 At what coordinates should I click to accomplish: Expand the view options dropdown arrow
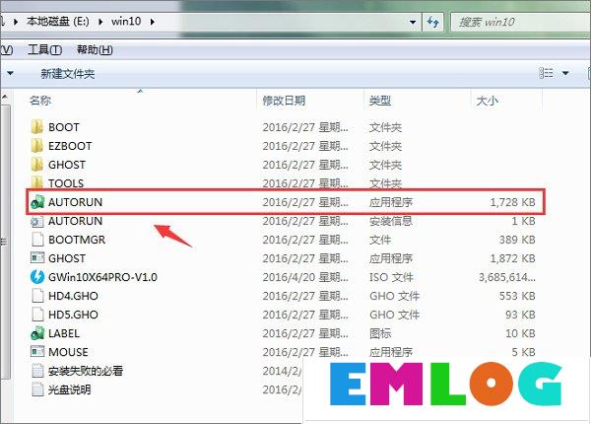coord(565,73)
